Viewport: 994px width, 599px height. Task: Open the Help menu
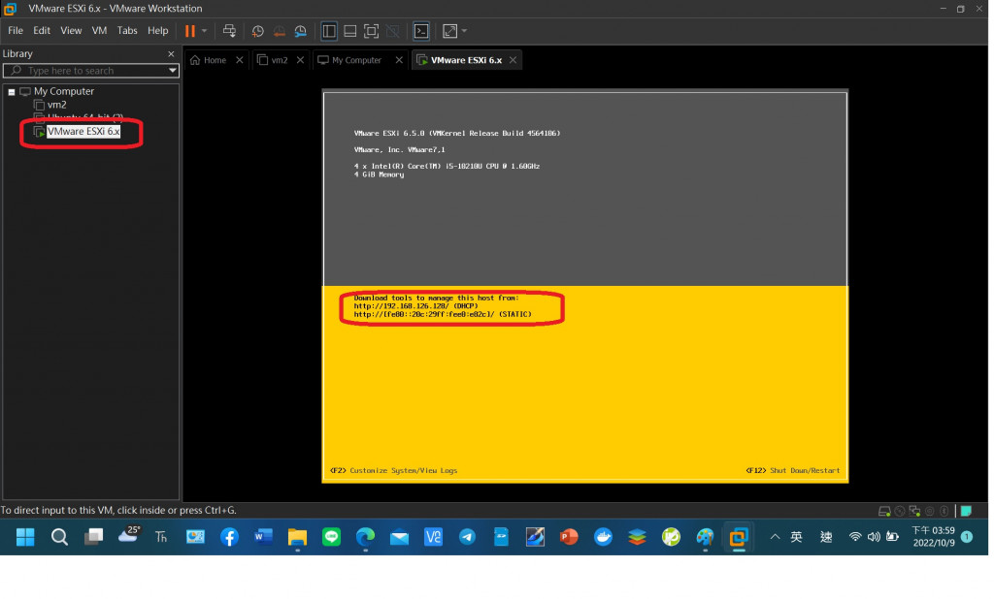158,30
